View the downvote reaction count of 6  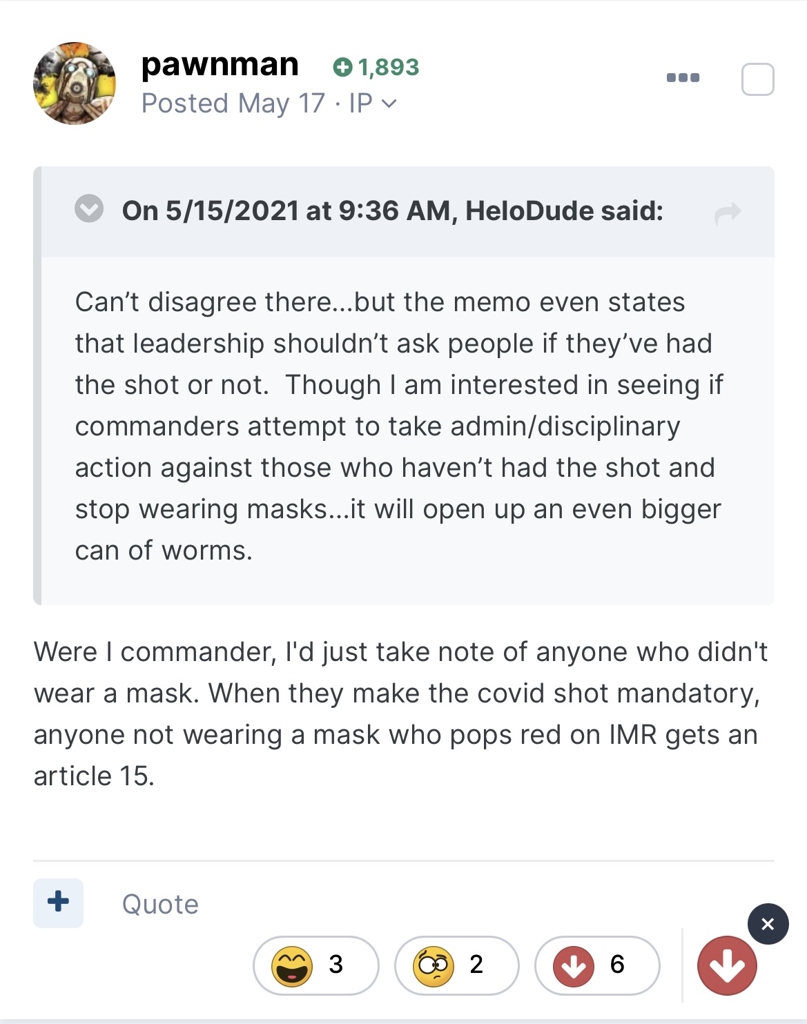[597, 965]
